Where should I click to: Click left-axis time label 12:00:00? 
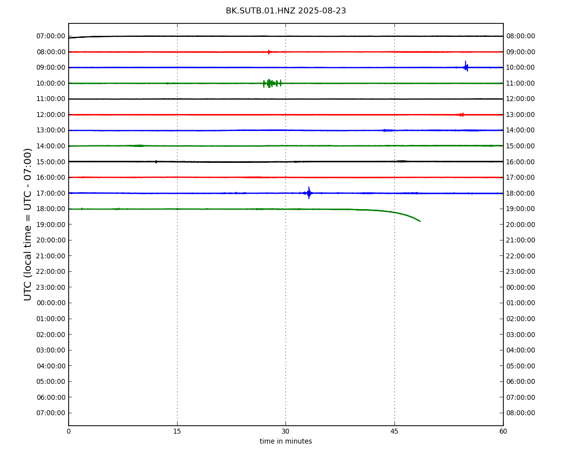pos(51,115)
